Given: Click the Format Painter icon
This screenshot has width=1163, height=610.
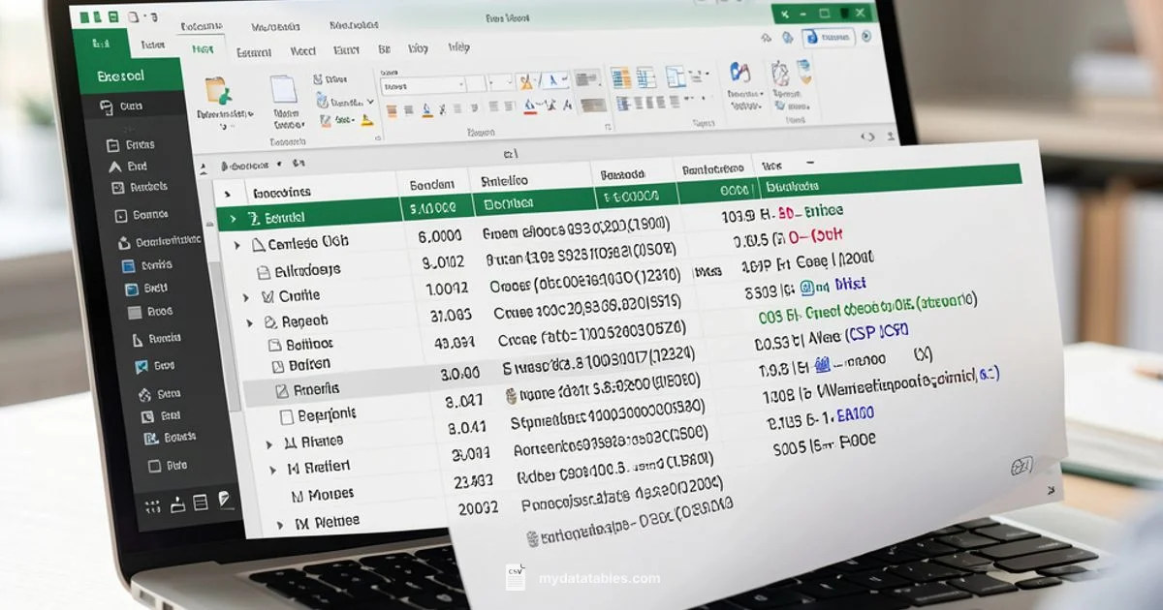Looking at the screenshot, I should click(325, 118).
